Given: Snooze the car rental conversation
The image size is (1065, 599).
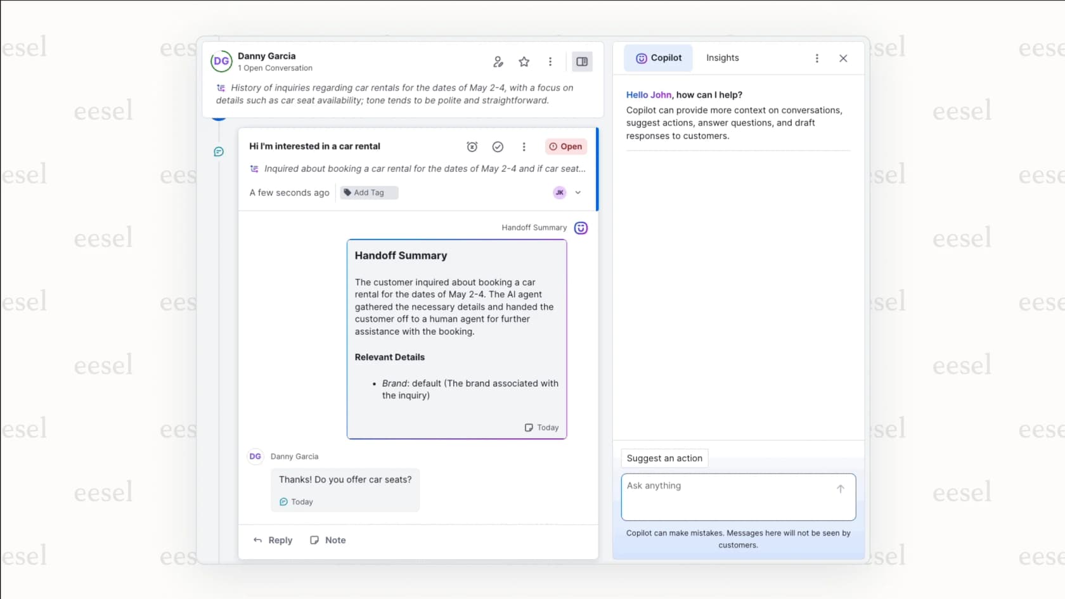Looking at the screenshot, I should [x=472, y=146].
